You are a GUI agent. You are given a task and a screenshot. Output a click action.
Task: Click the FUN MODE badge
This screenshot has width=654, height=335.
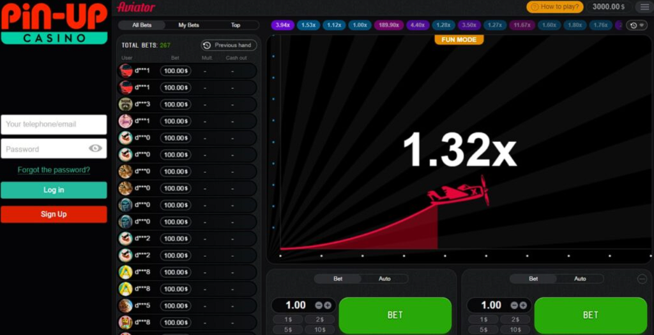459,39
